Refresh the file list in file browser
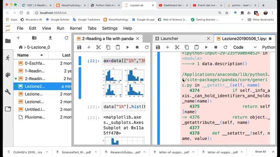280x157 pixels. tap(66, 38)
